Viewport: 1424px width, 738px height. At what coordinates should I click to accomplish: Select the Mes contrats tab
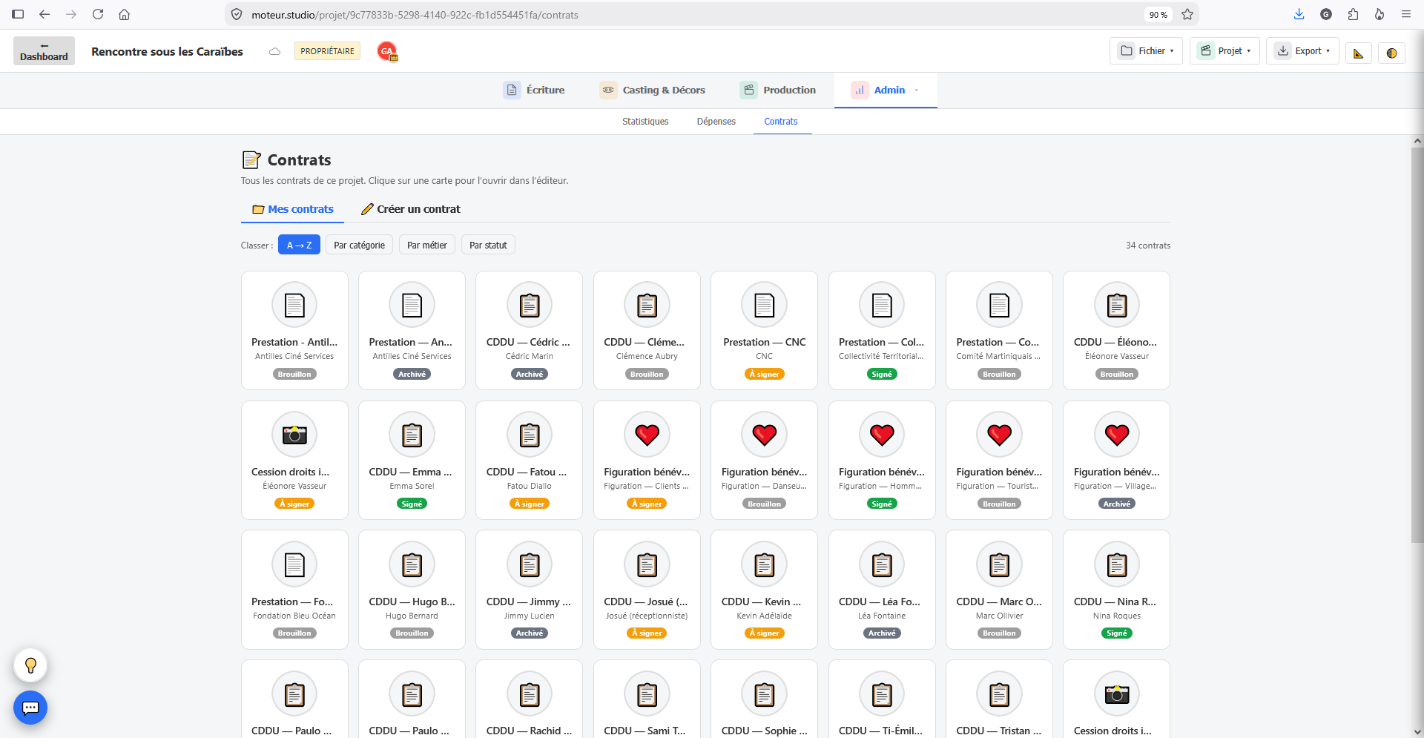tap(292, 209)
